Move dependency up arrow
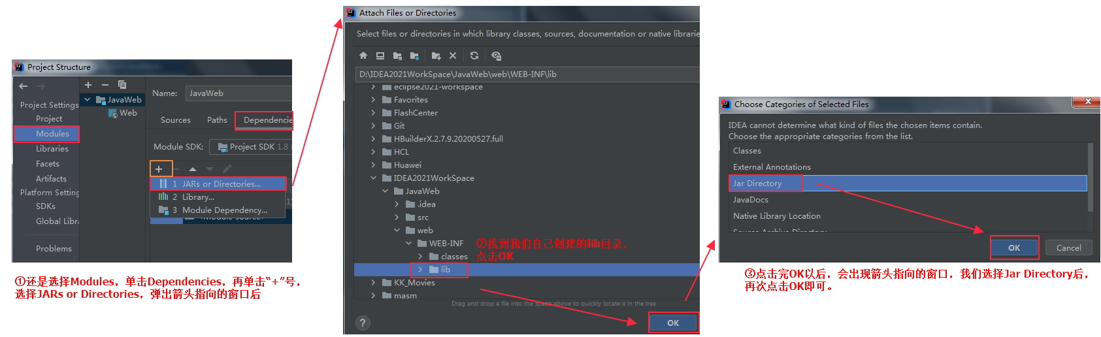 tap(193, 169)
